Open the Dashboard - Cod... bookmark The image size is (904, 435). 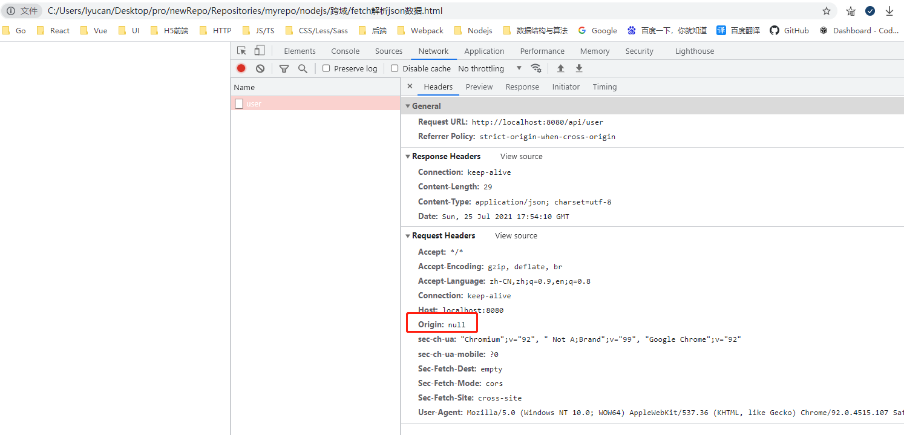click(x=860, y=30)
